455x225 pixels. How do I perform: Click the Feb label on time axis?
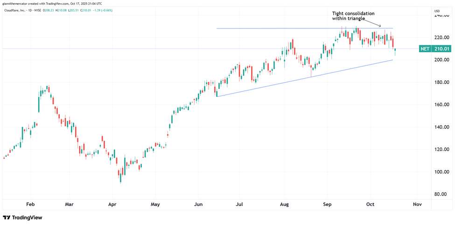point(31,204)
